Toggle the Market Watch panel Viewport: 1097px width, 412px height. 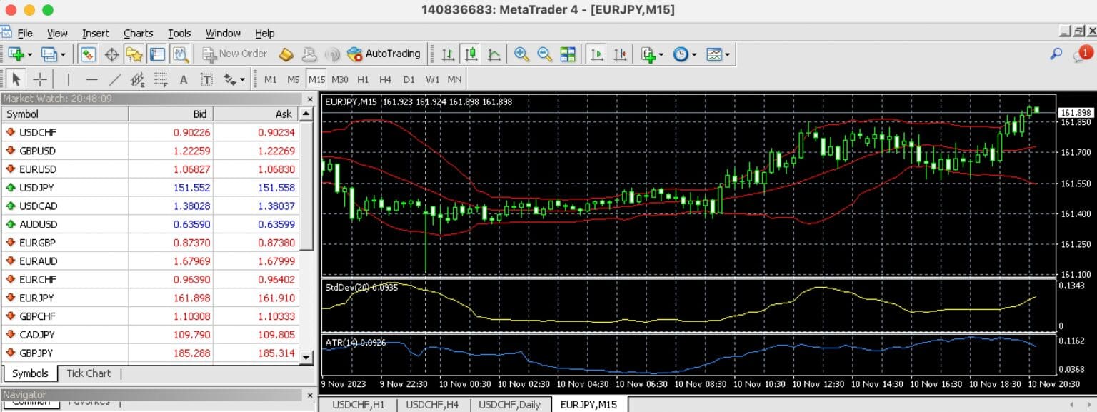[x=87, y=54]
